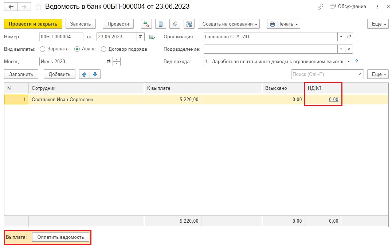Add document to favorites with star icon
Image resolution: width=392 pixels, height=245 pixels.
coord(38,7)
